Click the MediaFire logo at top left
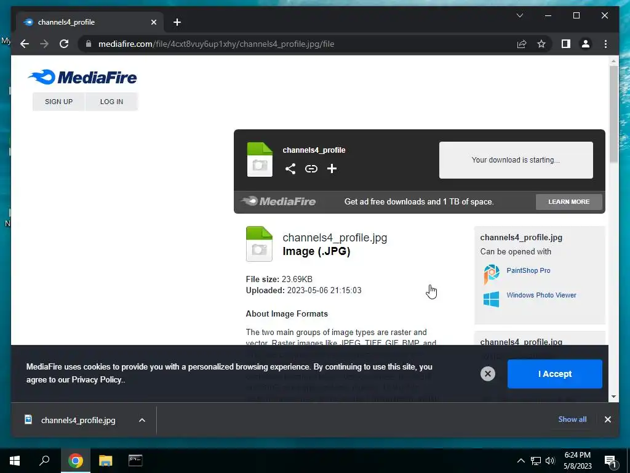Screen dimensions: 630x473 (82, 77)
